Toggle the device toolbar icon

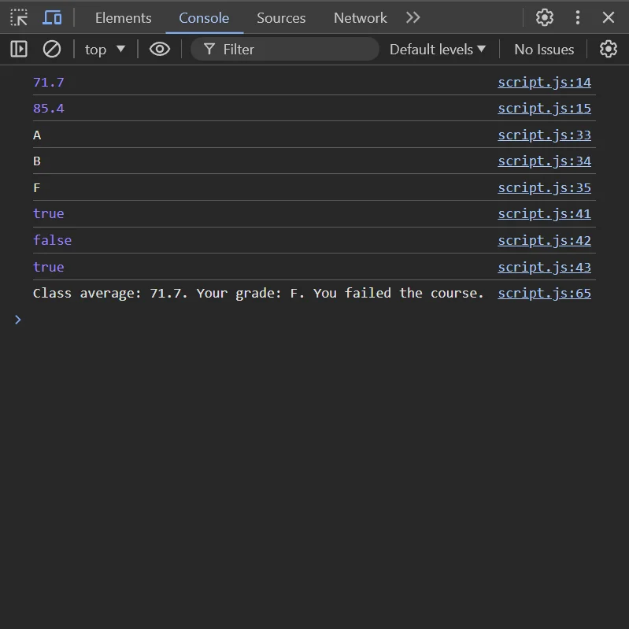pyautogui.click(x=52, y=17)
